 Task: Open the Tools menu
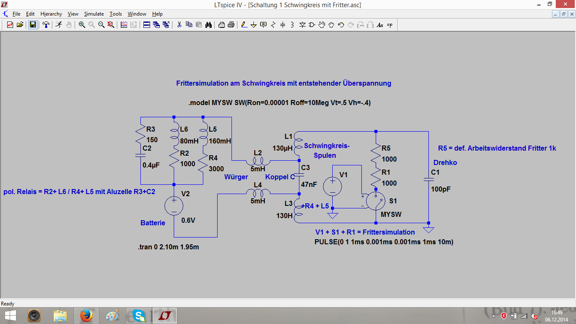click(x=116, y=14)
